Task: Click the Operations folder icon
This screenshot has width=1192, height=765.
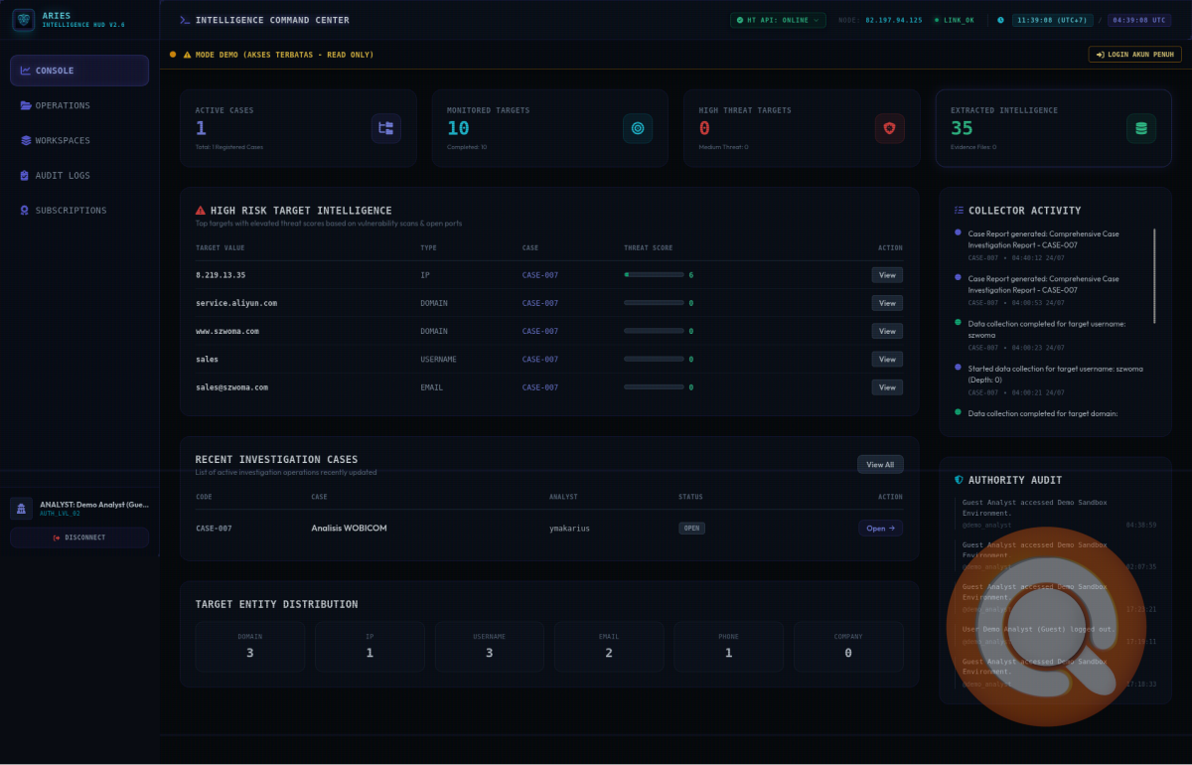Action: pos(25,105)
